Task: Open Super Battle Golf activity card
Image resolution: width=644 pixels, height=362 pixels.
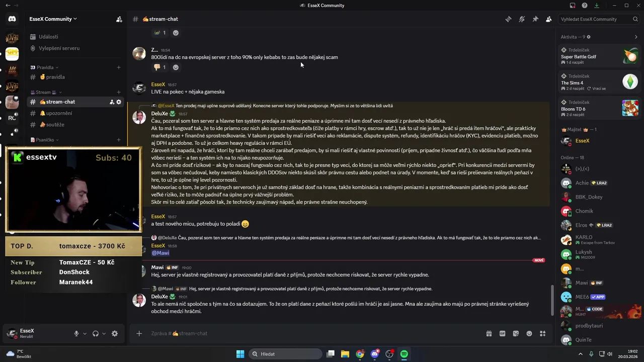Action: (599, 55)
